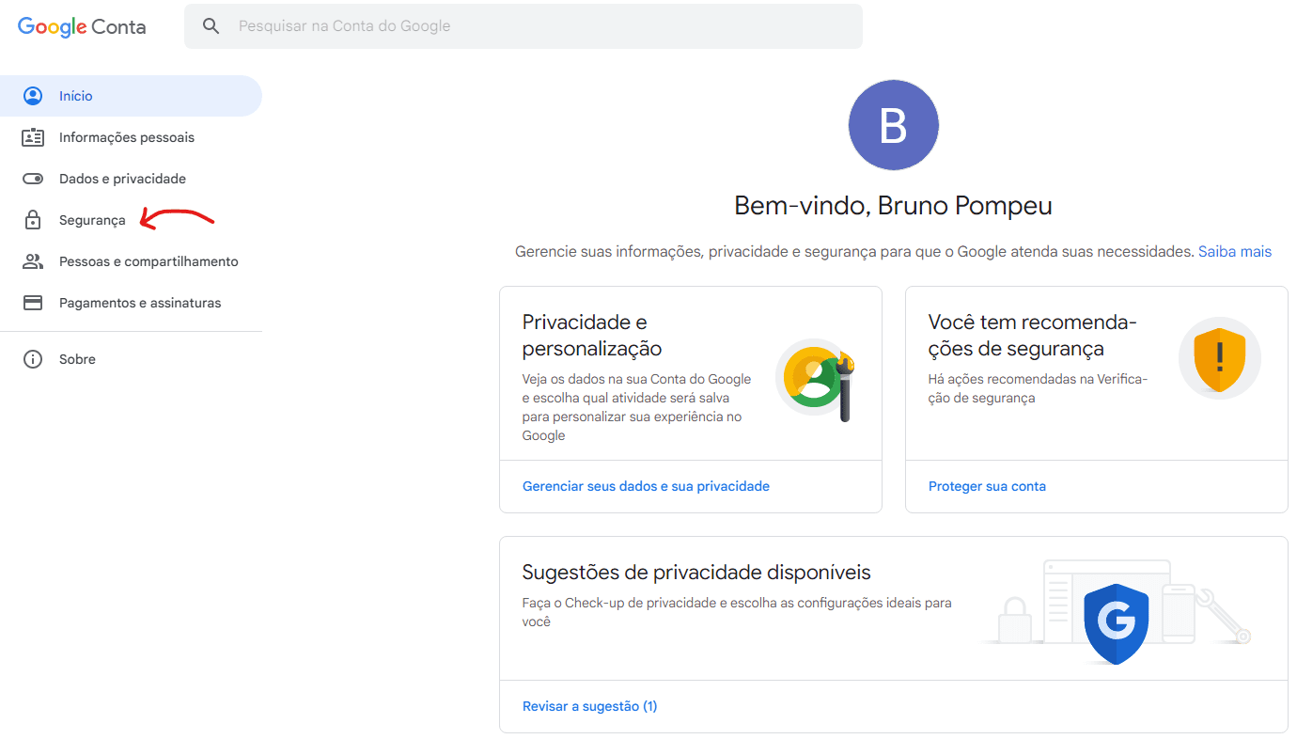Click the Proteger sua conta link
This screenshot has width=1297, height=739.
point(987,486)
